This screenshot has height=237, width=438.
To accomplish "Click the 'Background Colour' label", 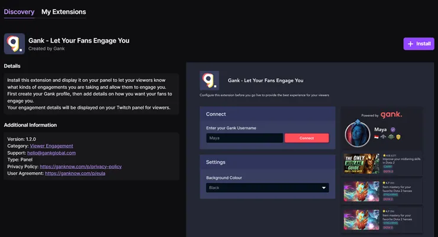I will pos(224,178).
